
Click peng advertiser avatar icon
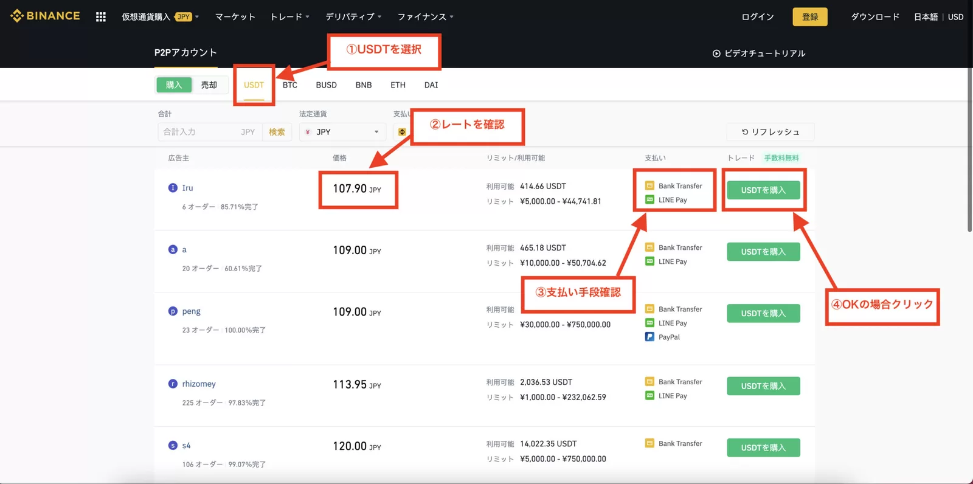[173, 311]
